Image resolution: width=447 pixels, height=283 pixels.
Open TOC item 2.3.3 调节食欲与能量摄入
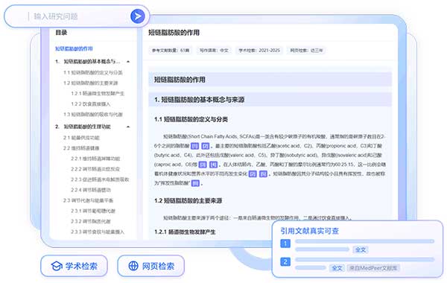pos(98,232)
